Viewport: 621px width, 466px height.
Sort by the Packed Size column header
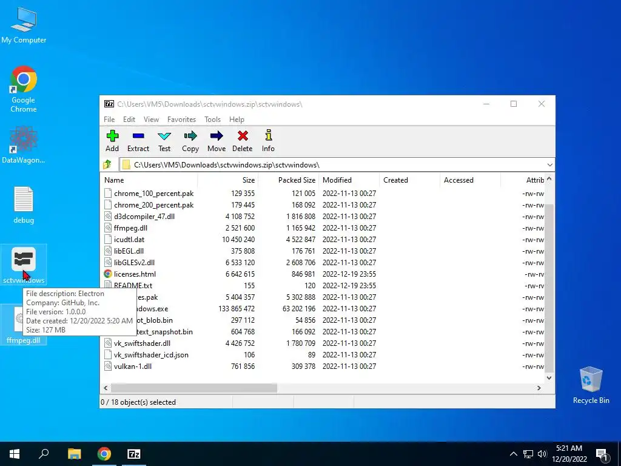pyautogui.click(x=288, y=180)
